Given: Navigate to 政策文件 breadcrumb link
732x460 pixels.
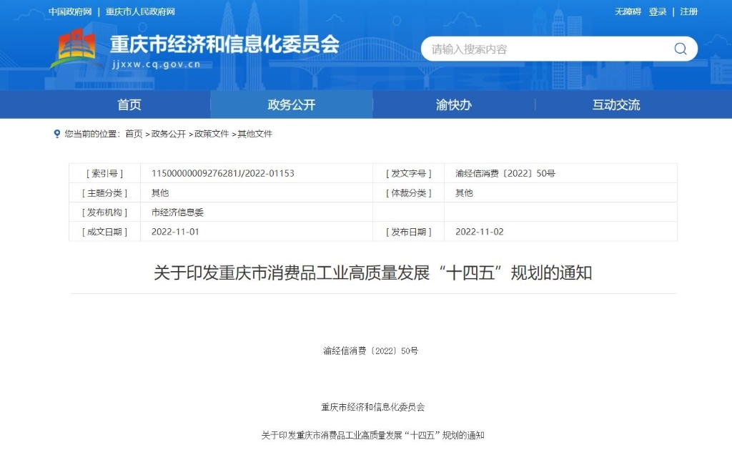Looking at the screenshot, I should coord(212,134).
